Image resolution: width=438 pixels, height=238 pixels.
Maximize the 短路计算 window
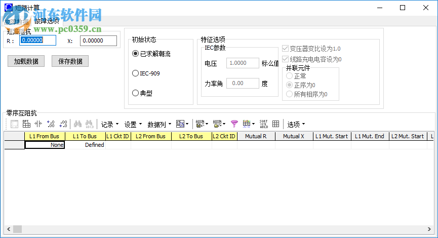(403, 8)
